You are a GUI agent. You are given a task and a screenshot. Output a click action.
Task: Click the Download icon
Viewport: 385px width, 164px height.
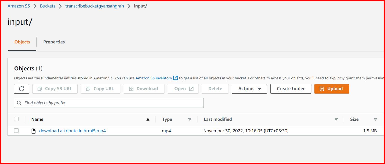tap(130, 89)
